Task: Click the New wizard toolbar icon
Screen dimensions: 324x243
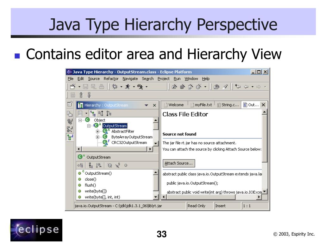Action: 73,87
